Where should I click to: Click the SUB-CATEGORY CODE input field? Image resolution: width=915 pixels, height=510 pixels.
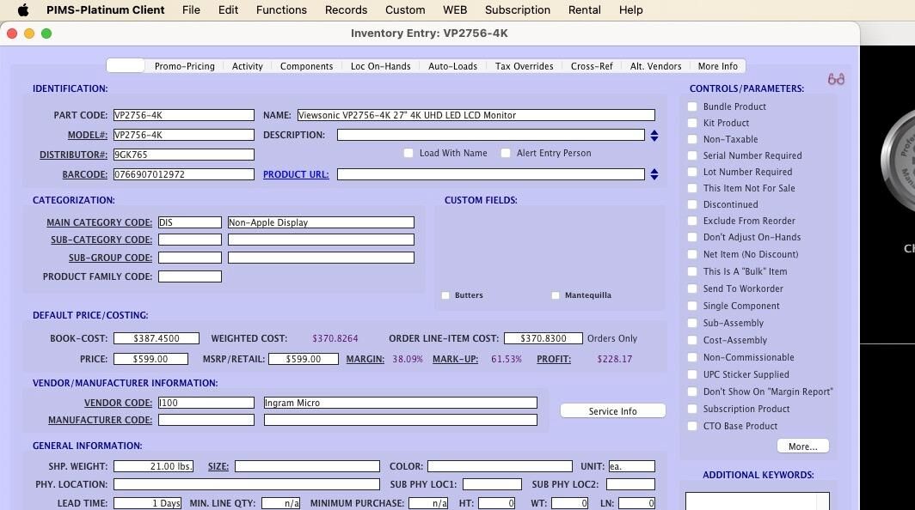tap(190, 240)
